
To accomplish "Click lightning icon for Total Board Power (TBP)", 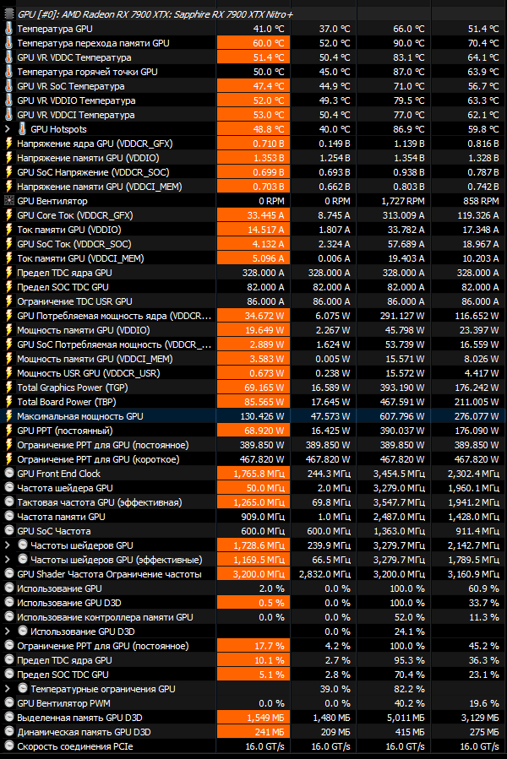I will (x=8, y=402).
